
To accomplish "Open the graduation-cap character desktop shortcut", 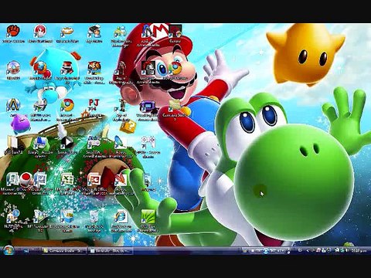I will (94, 31).
